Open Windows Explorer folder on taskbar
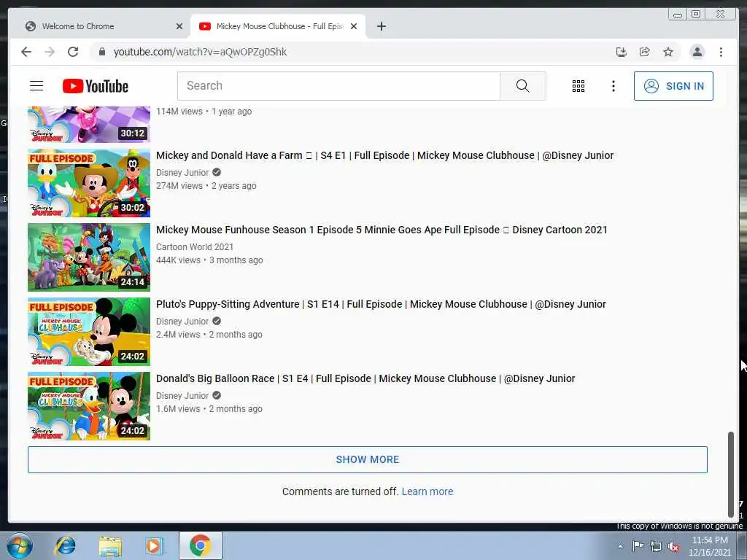Image resolution: width=747 pixels, height=560 pixels. click(x=111, y=545)
